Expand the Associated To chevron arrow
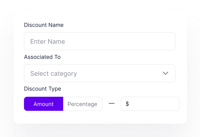The image size is (200, 137). (165, 73)
